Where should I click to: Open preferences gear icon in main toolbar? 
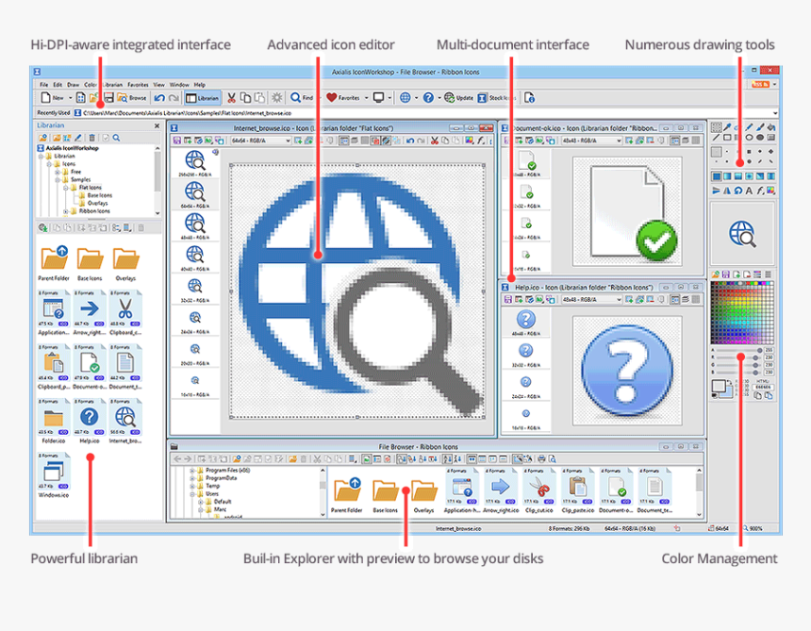point(277,97)
